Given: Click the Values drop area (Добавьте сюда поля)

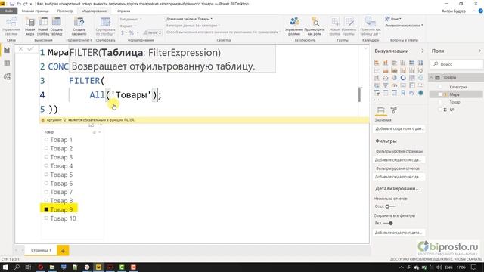Looking at the screenshot, I should [x=399, y=128].
